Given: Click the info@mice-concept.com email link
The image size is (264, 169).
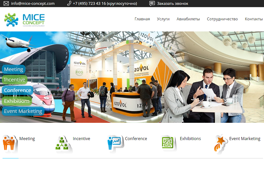Looking at the screenshot, I should (33, 4).
